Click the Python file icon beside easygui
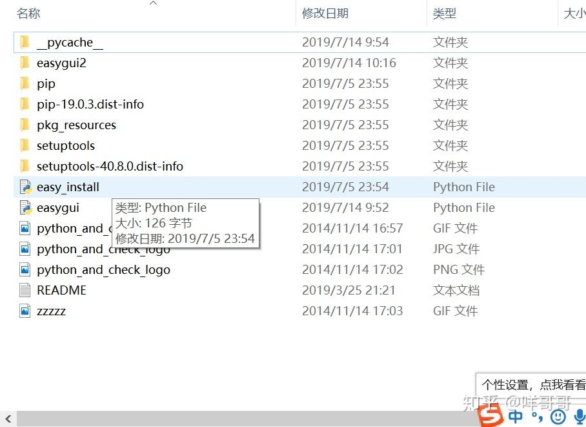 [24, 207]
